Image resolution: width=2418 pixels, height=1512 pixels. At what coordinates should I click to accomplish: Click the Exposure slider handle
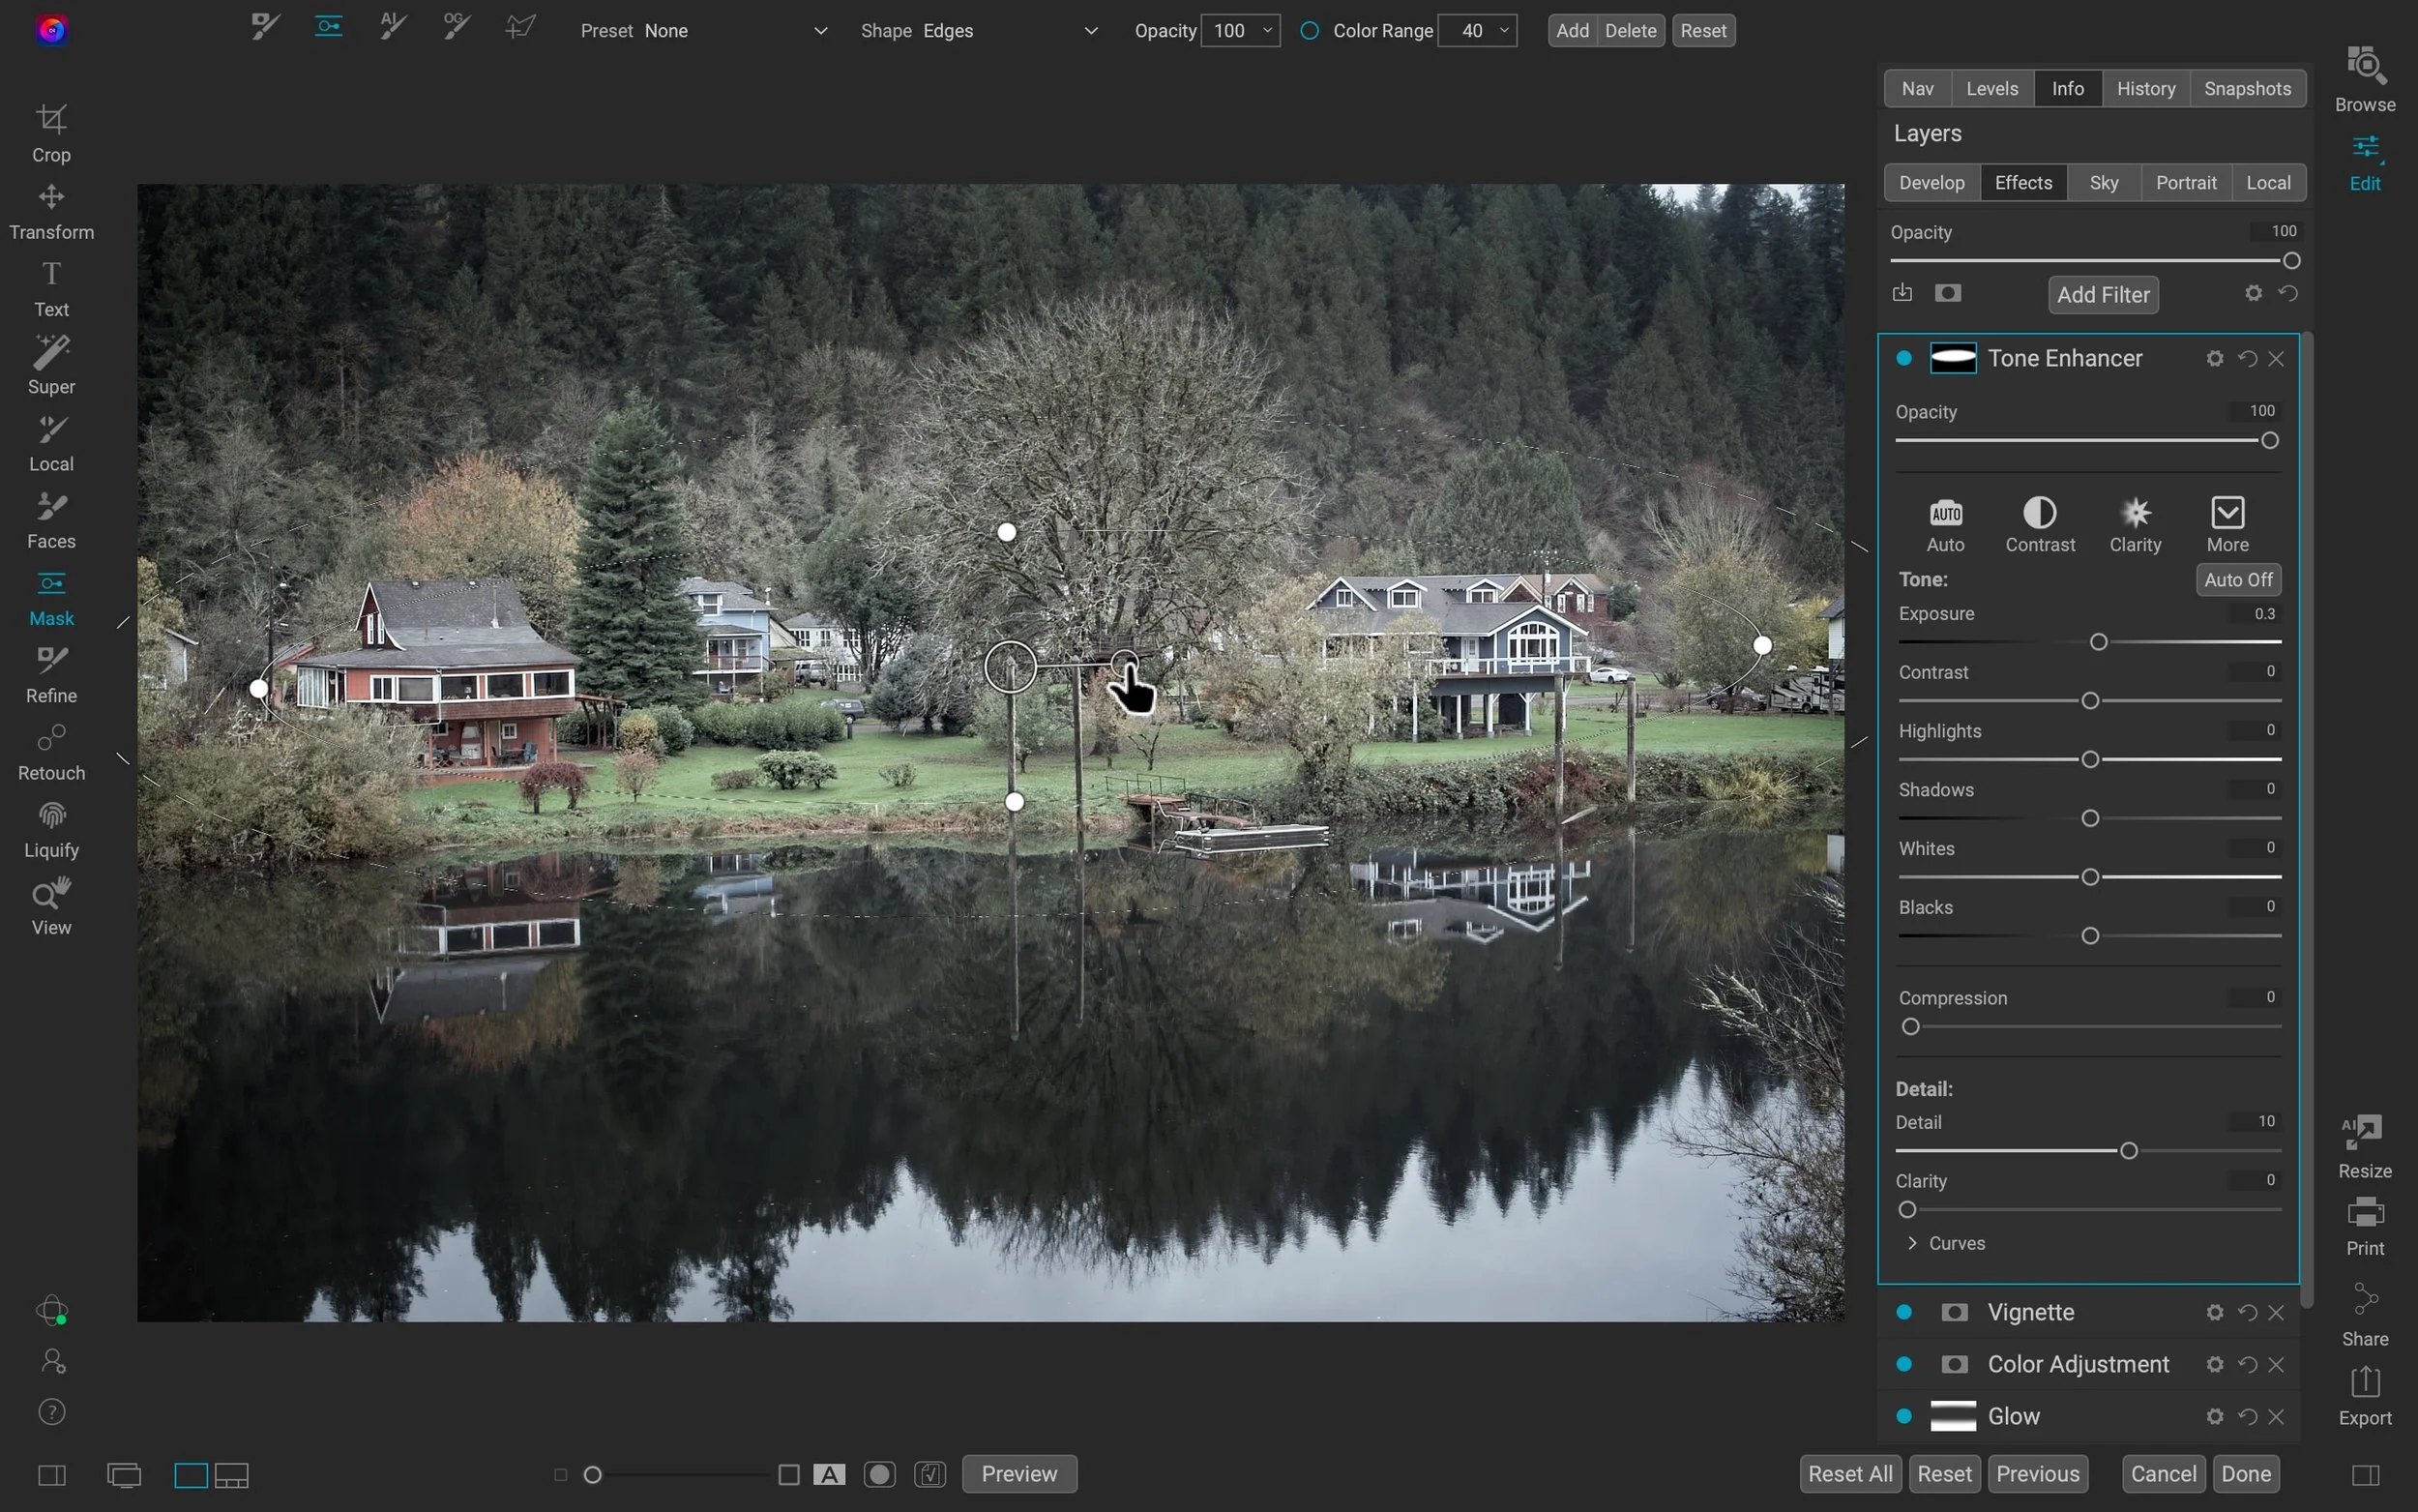tap(2098, 642)
